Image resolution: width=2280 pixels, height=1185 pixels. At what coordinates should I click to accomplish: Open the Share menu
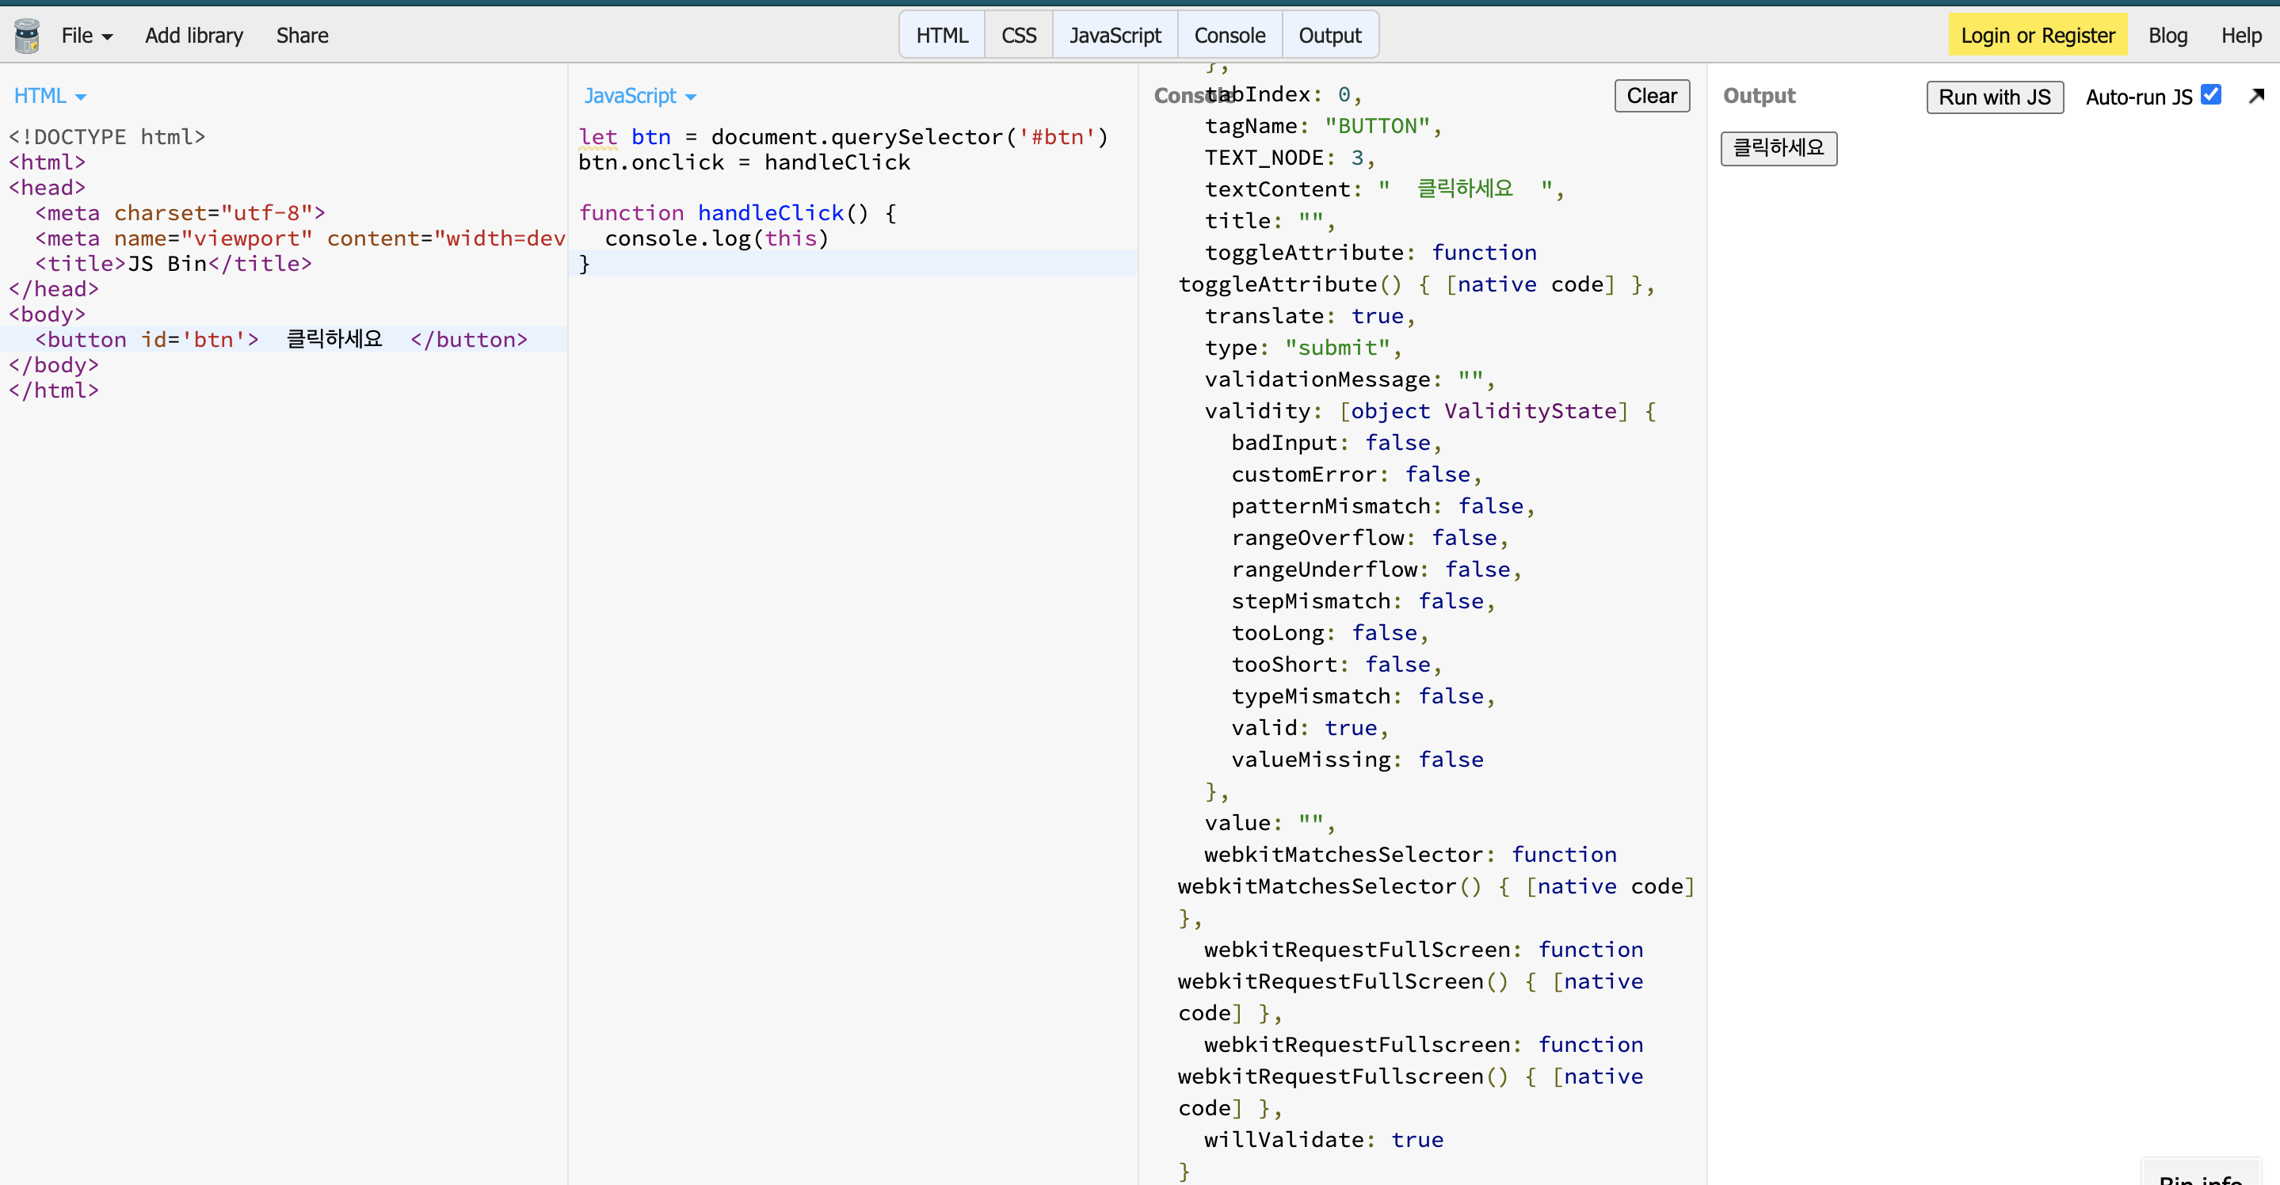(302, 36)
